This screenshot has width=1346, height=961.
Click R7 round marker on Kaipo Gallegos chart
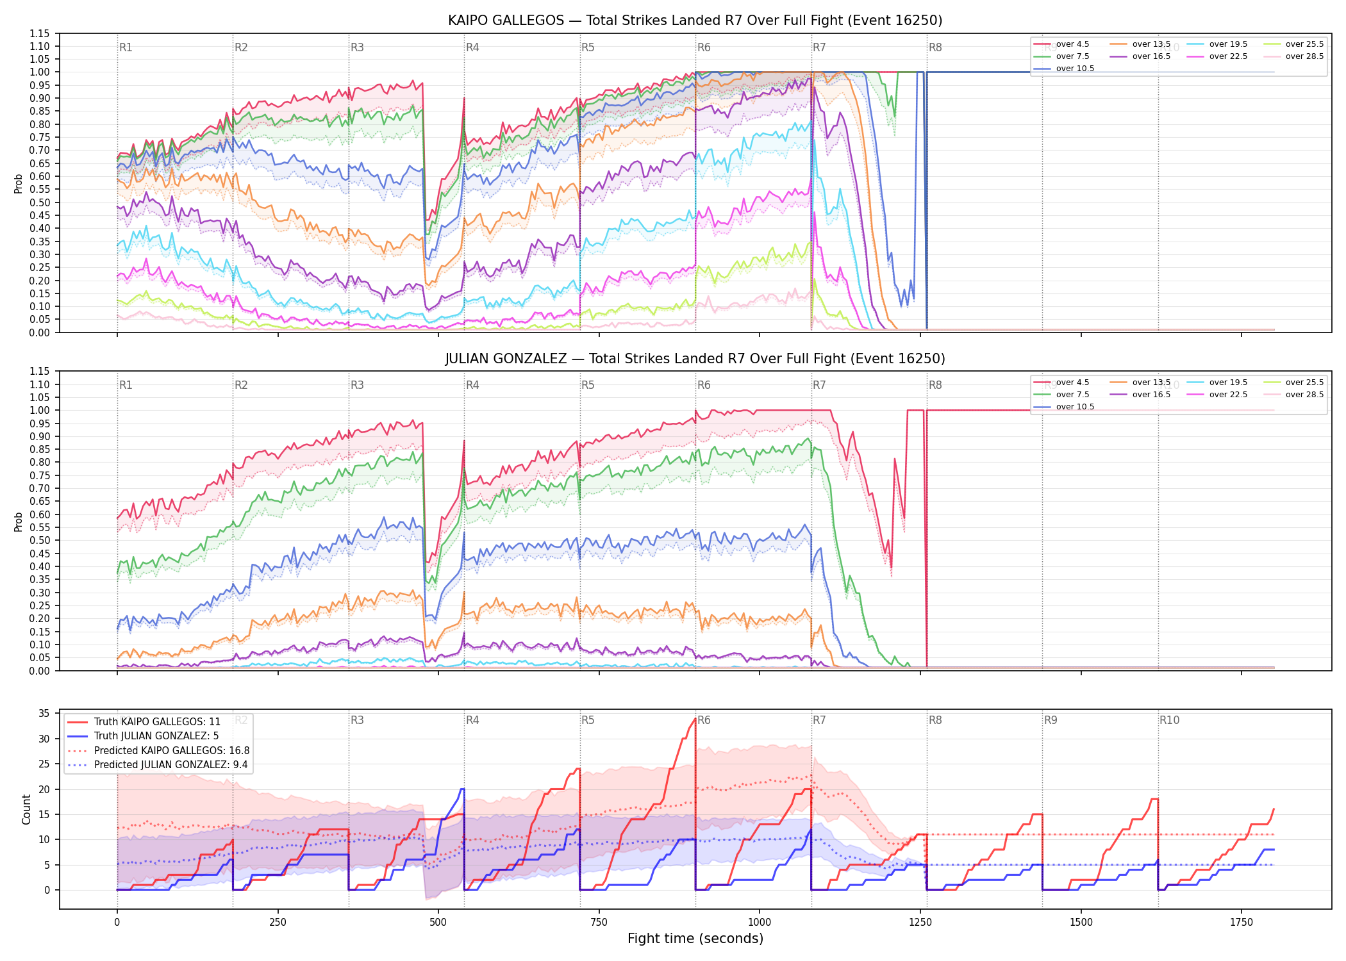819,47
